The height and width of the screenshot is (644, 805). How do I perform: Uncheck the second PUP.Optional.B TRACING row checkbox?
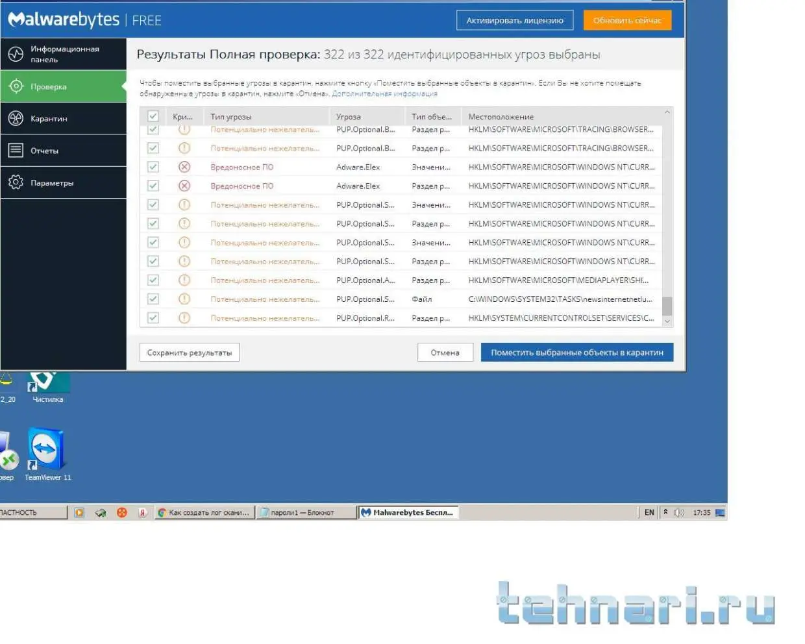(153, 148)
